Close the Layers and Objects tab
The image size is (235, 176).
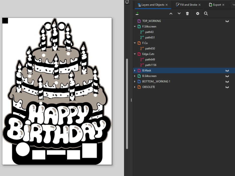click(x=167, y=5)
